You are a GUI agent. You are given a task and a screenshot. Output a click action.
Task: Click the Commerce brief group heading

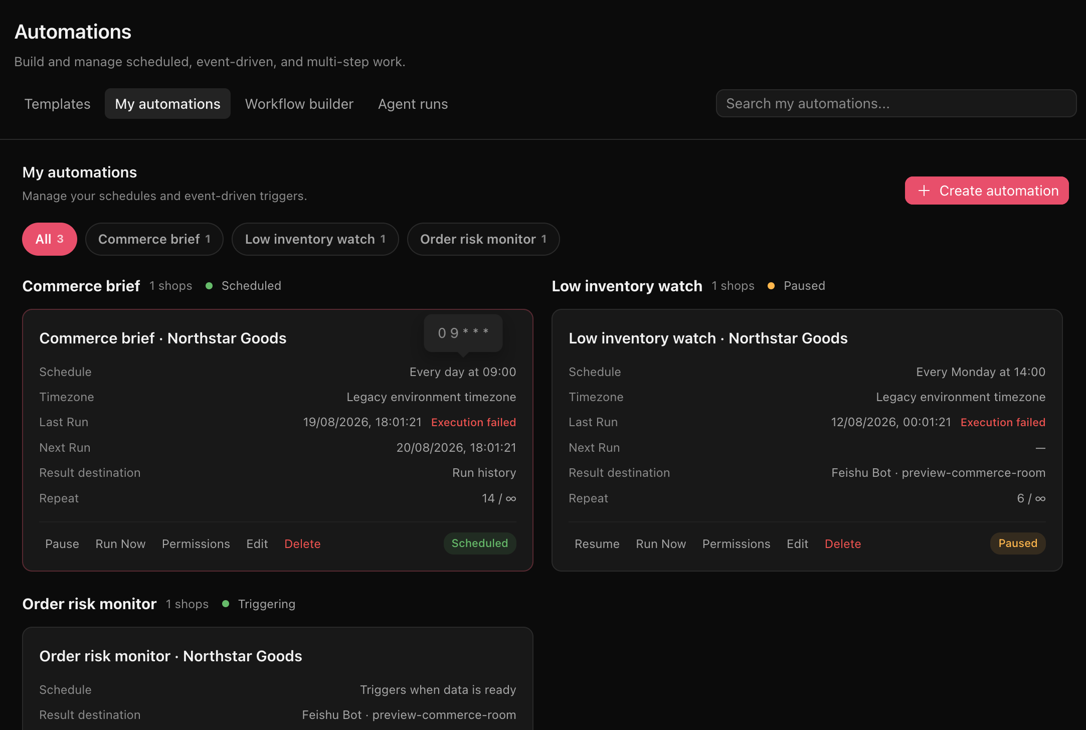(81, 286)
